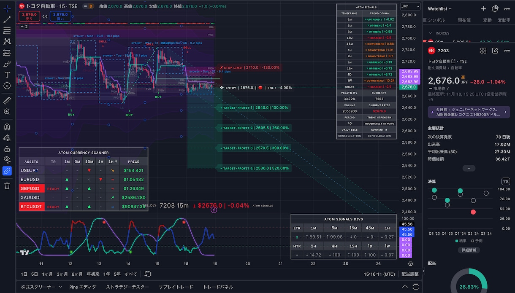Collapse the INDICES watchlist section

(431, 33)
